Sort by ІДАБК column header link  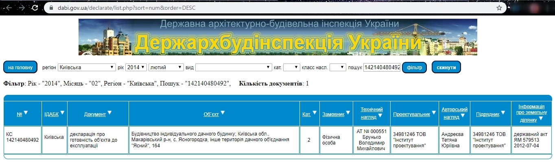[x=51, y=114]
